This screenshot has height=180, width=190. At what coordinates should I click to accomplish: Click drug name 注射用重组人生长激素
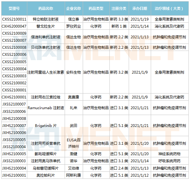point(46,72)
